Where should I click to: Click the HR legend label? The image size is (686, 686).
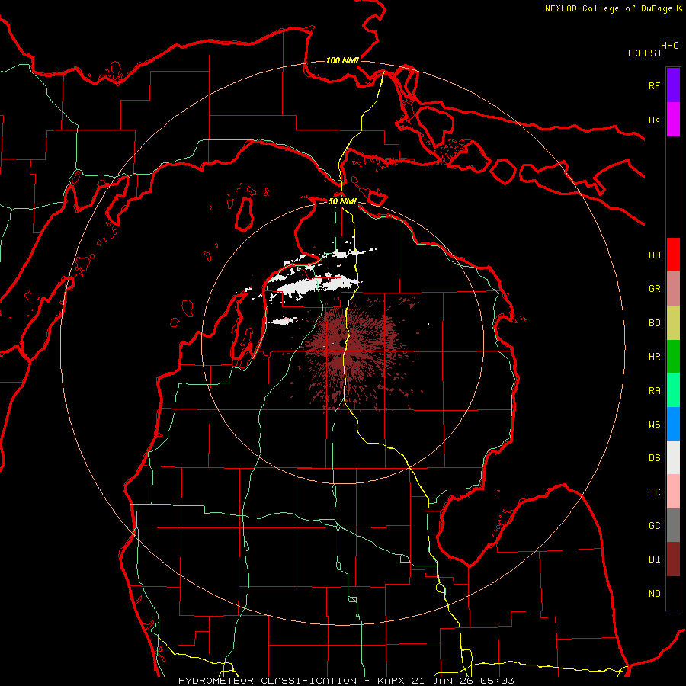654,357
